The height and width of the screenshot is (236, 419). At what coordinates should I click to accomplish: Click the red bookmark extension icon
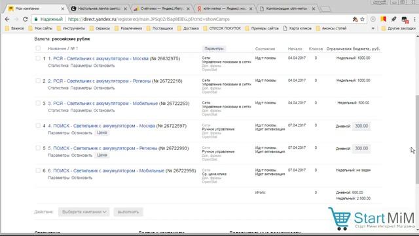click(384, 19)
